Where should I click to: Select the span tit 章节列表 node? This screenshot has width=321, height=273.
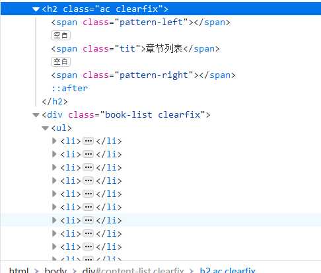135,49
